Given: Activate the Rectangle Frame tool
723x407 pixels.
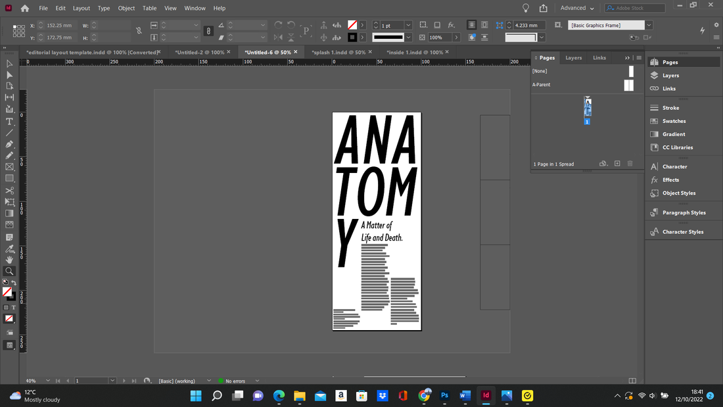Looking at the screenshot, I should coord(9,167).
